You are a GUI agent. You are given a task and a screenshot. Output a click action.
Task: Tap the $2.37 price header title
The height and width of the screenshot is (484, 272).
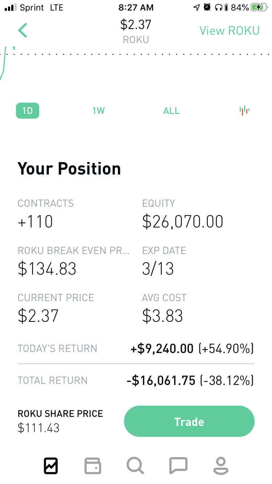pyautogui.click(x=136, y=25)
